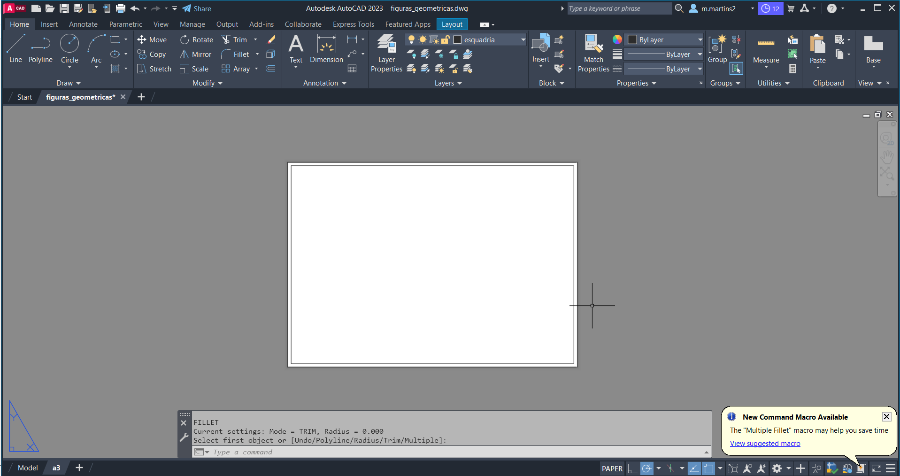
Task: Switch to the Annotate ribbon tab
Action: tap(83, 24)
